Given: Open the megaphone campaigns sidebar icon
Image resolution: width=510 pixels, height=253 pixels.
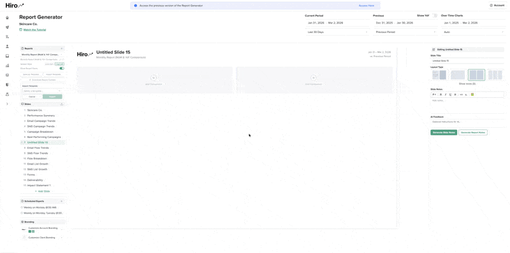Looking at the screenshot, I should coord(7,27).
